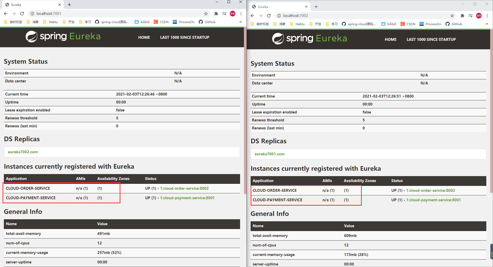Screen dimensions: 493x267
Task: Open spring-cloud源码 bookmark in the left window
Action: (112, 22)
